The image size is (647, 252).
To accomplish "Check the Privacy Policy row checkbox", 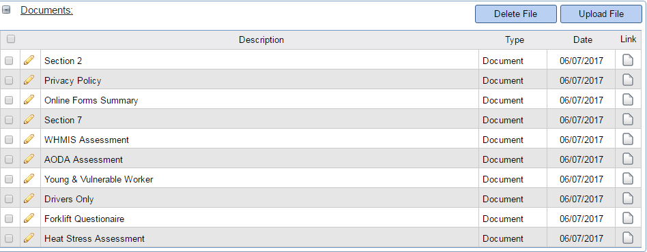I will [x=9, y=80].
